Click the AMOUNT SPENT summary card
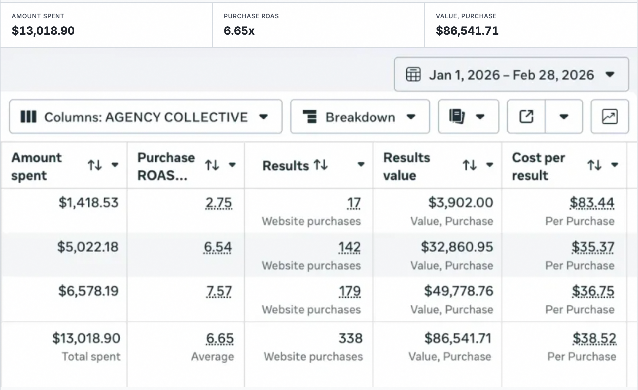 click(x=106, y=25)
